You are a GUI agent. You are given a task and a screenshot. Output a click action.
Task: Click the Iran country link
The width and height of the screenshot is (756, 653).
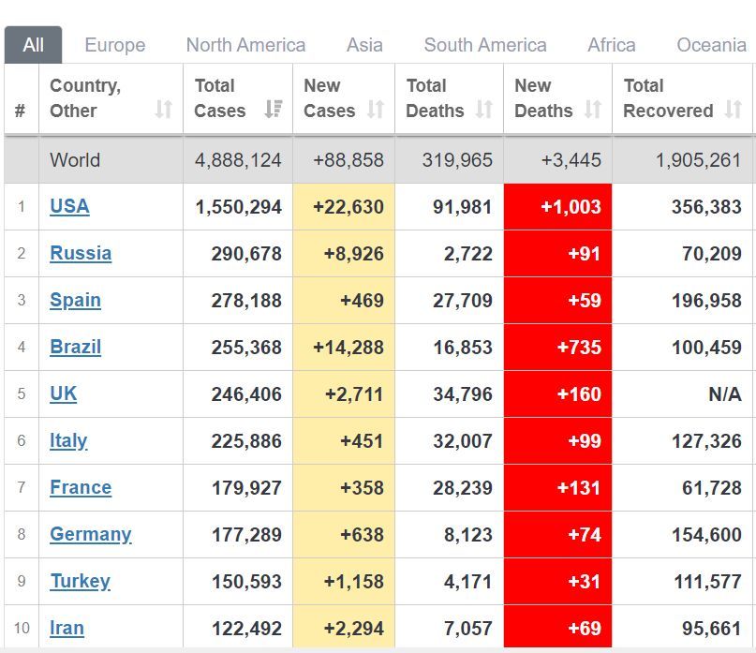tap(67, 628)
